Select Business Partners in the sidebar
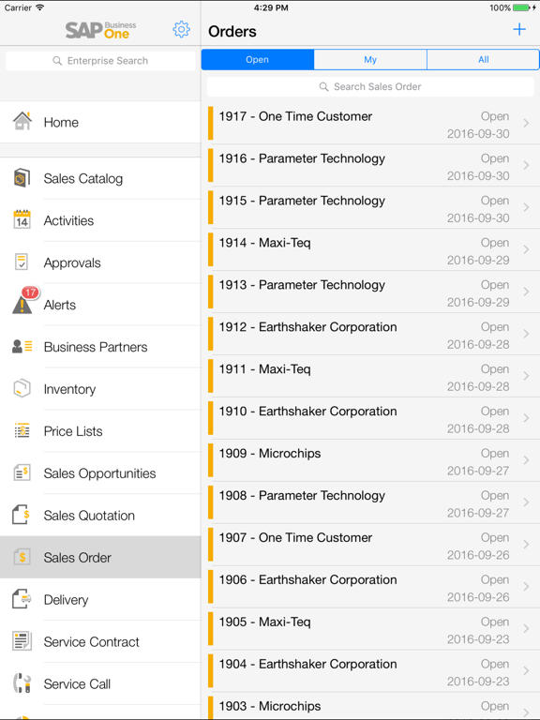 tap(100, 347)
